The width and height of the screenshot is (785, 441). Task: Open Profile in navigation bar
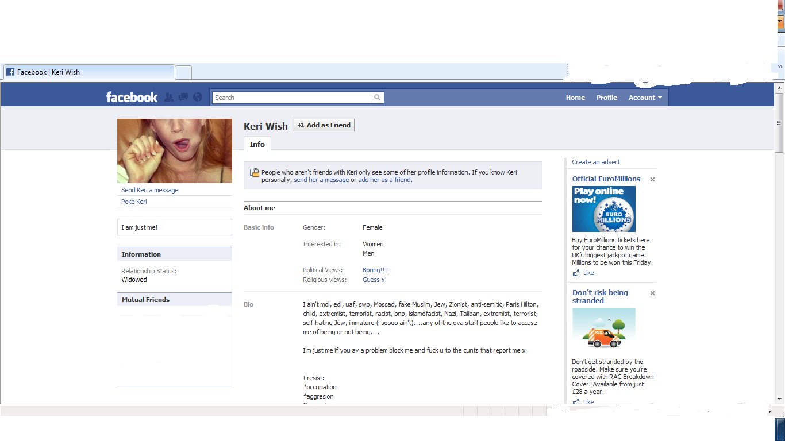[606, 98]
